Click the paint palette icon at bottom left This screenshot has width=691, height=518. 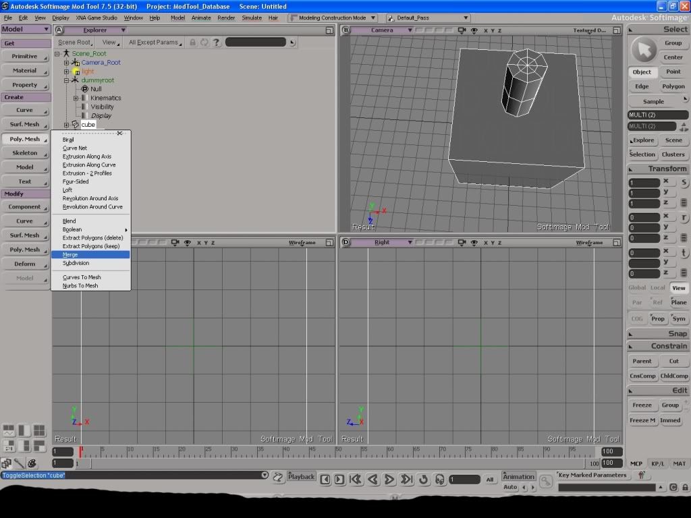(x=32, y=463)
